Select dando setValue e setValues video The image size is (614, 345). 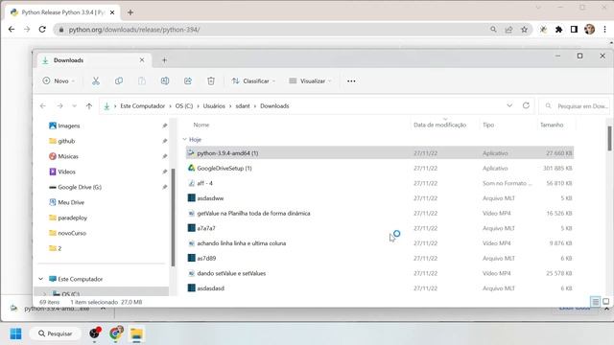pos(380,273)
